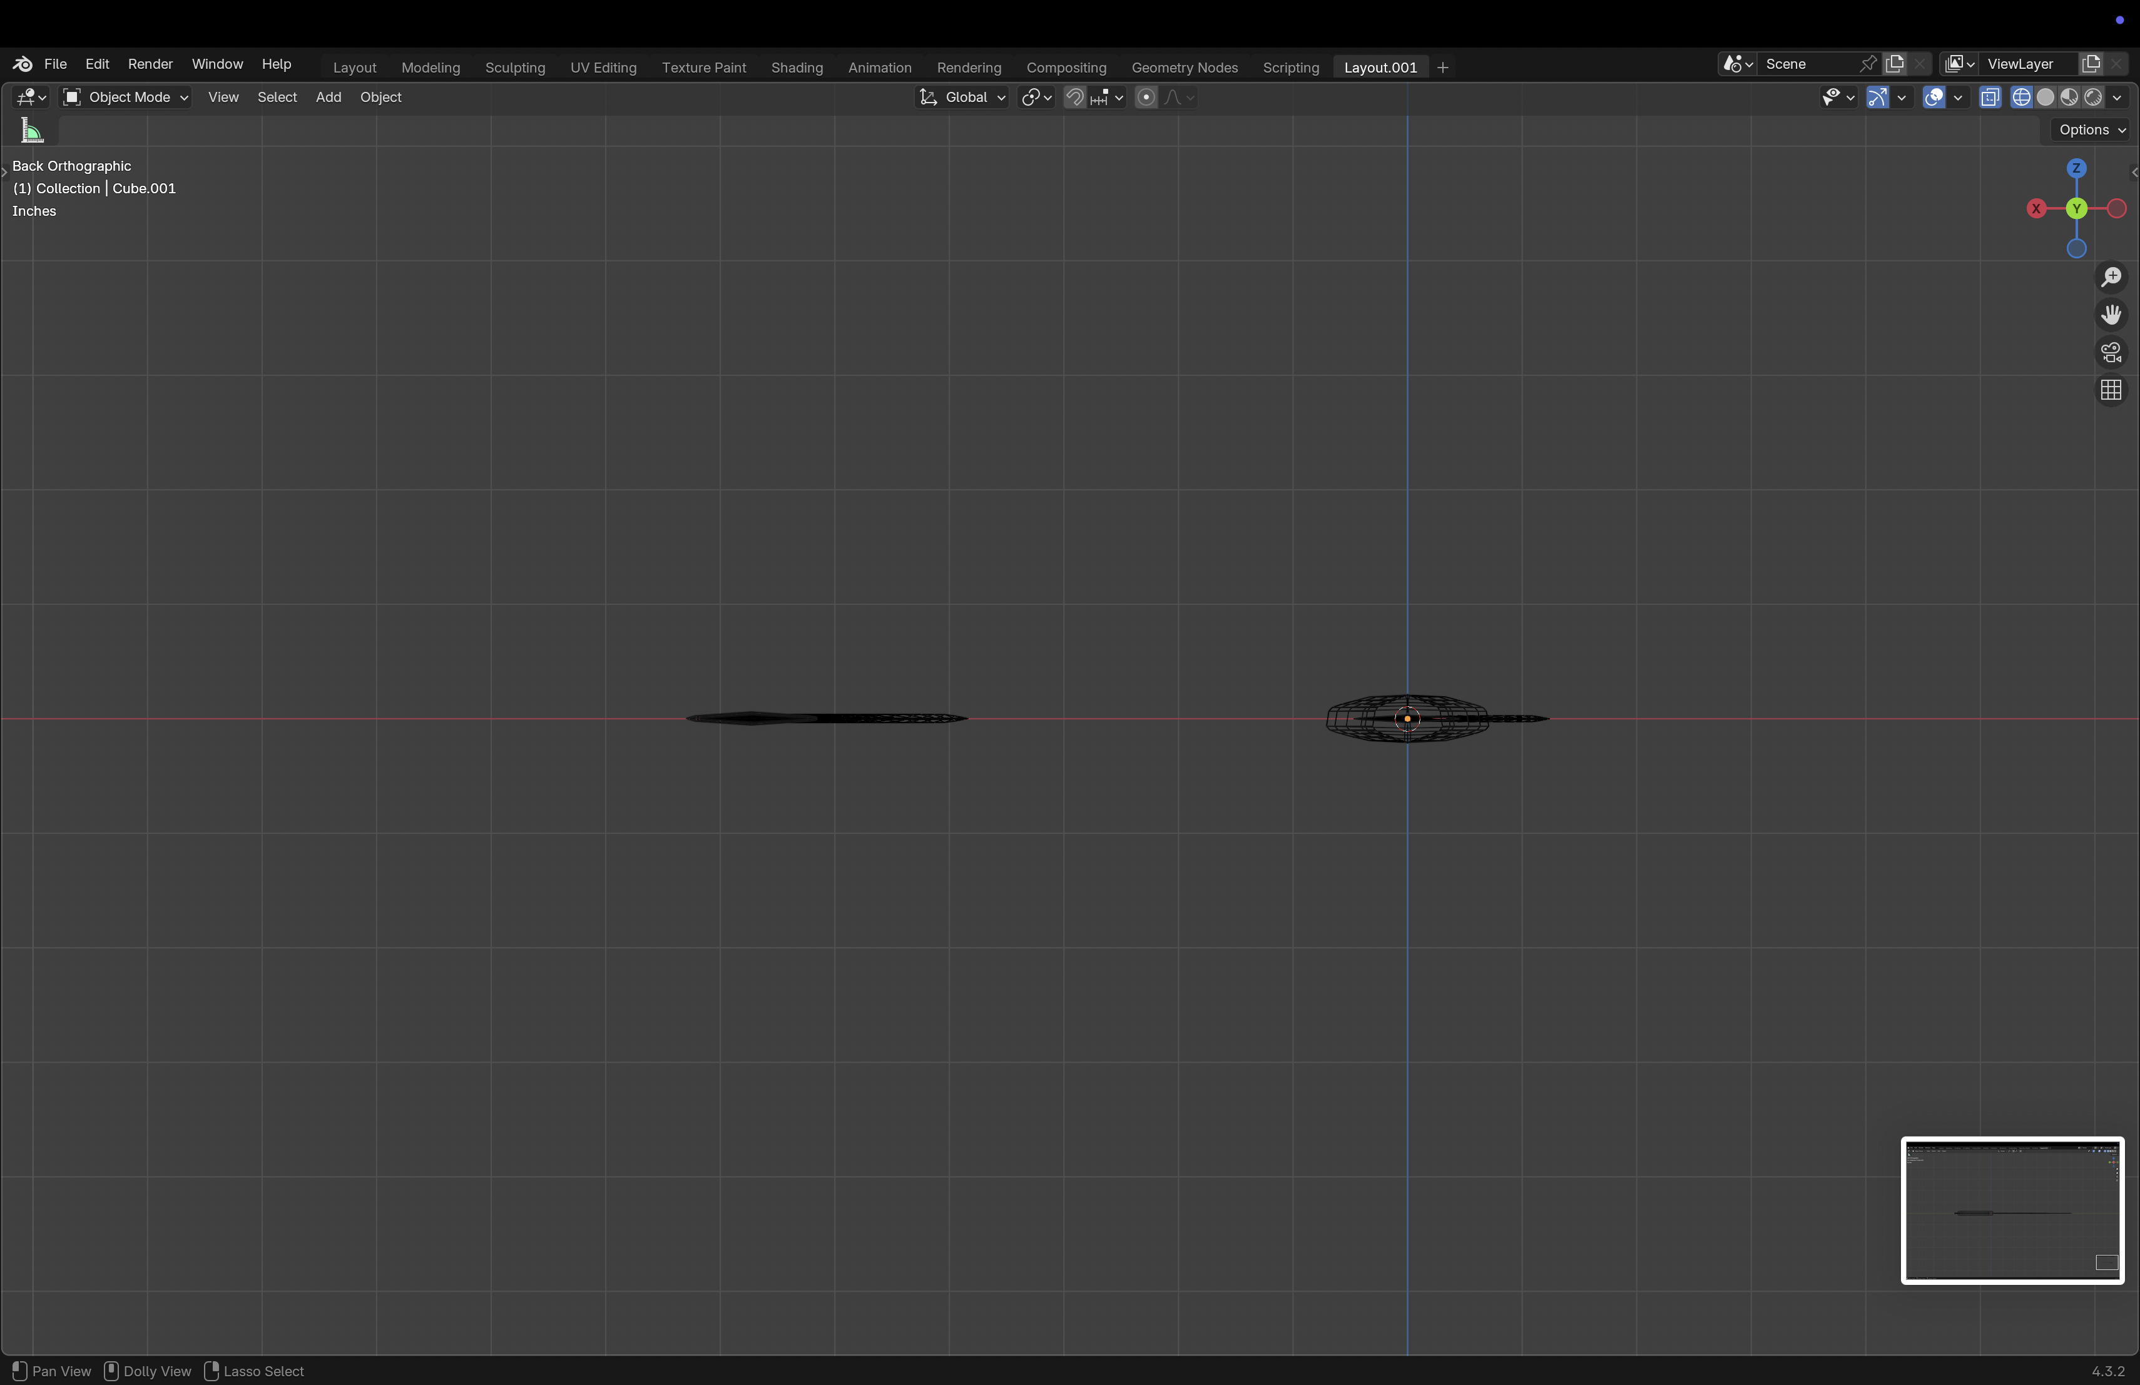2140x1385 pixels.
Task: Add a new workspace with plus button
Action: pos(1443,68)
